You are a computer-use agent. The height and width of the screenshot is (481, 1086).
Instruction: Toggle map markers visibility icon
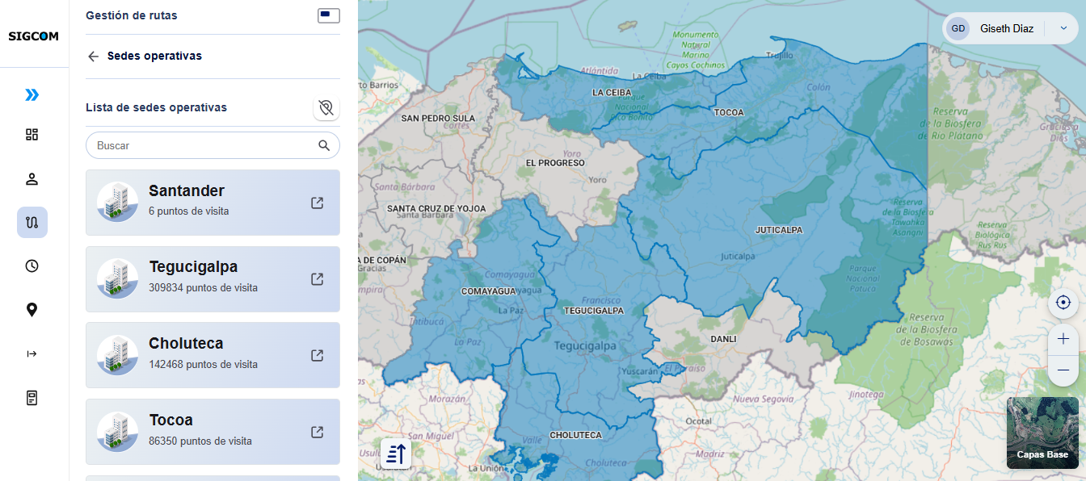click(x=326, y=107)
